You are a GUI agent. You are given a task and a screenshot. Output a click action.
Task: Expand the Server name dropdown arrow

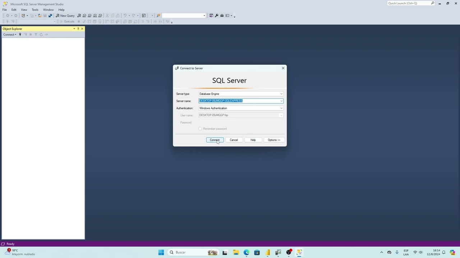tap(281, 101)
